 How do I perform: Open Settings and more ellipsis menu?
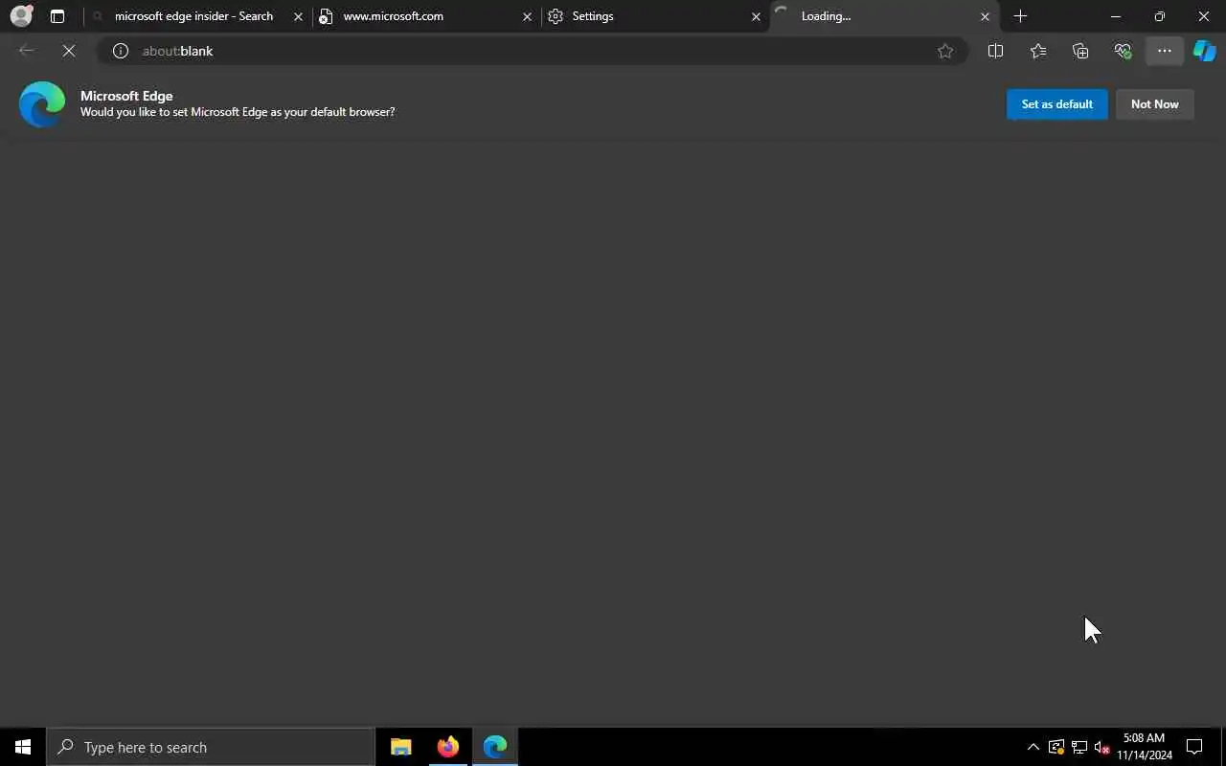(1165, 51)
